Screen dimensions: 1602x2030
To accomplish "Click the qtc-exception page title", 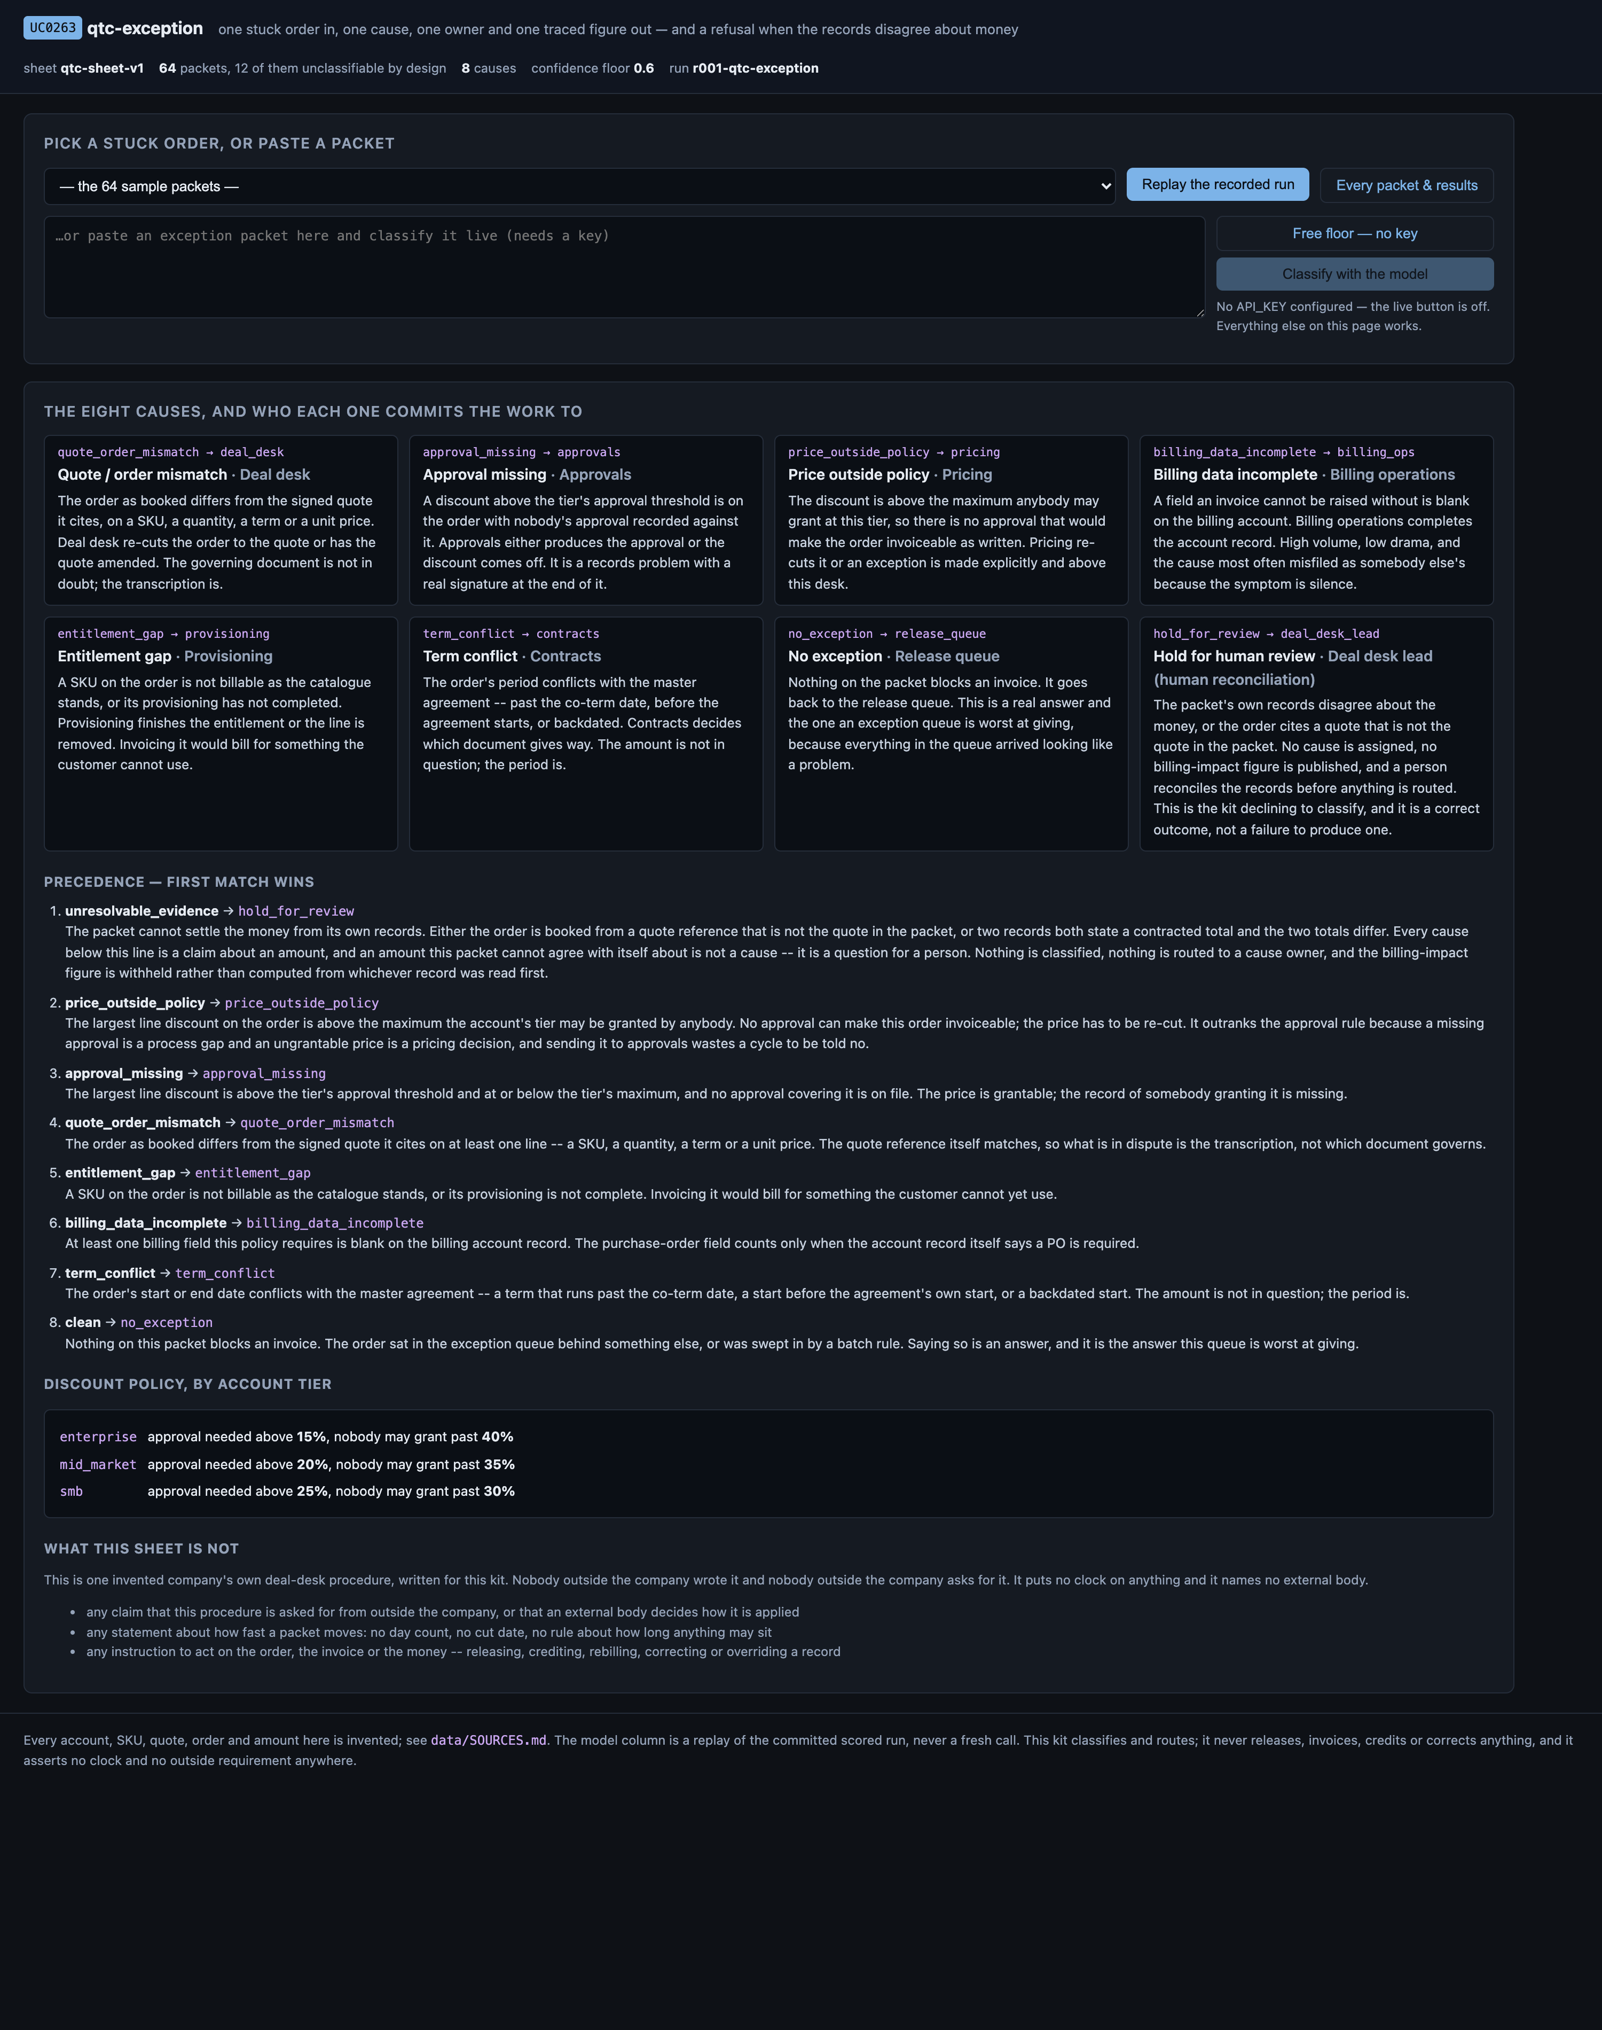I will tap(144, 28).
